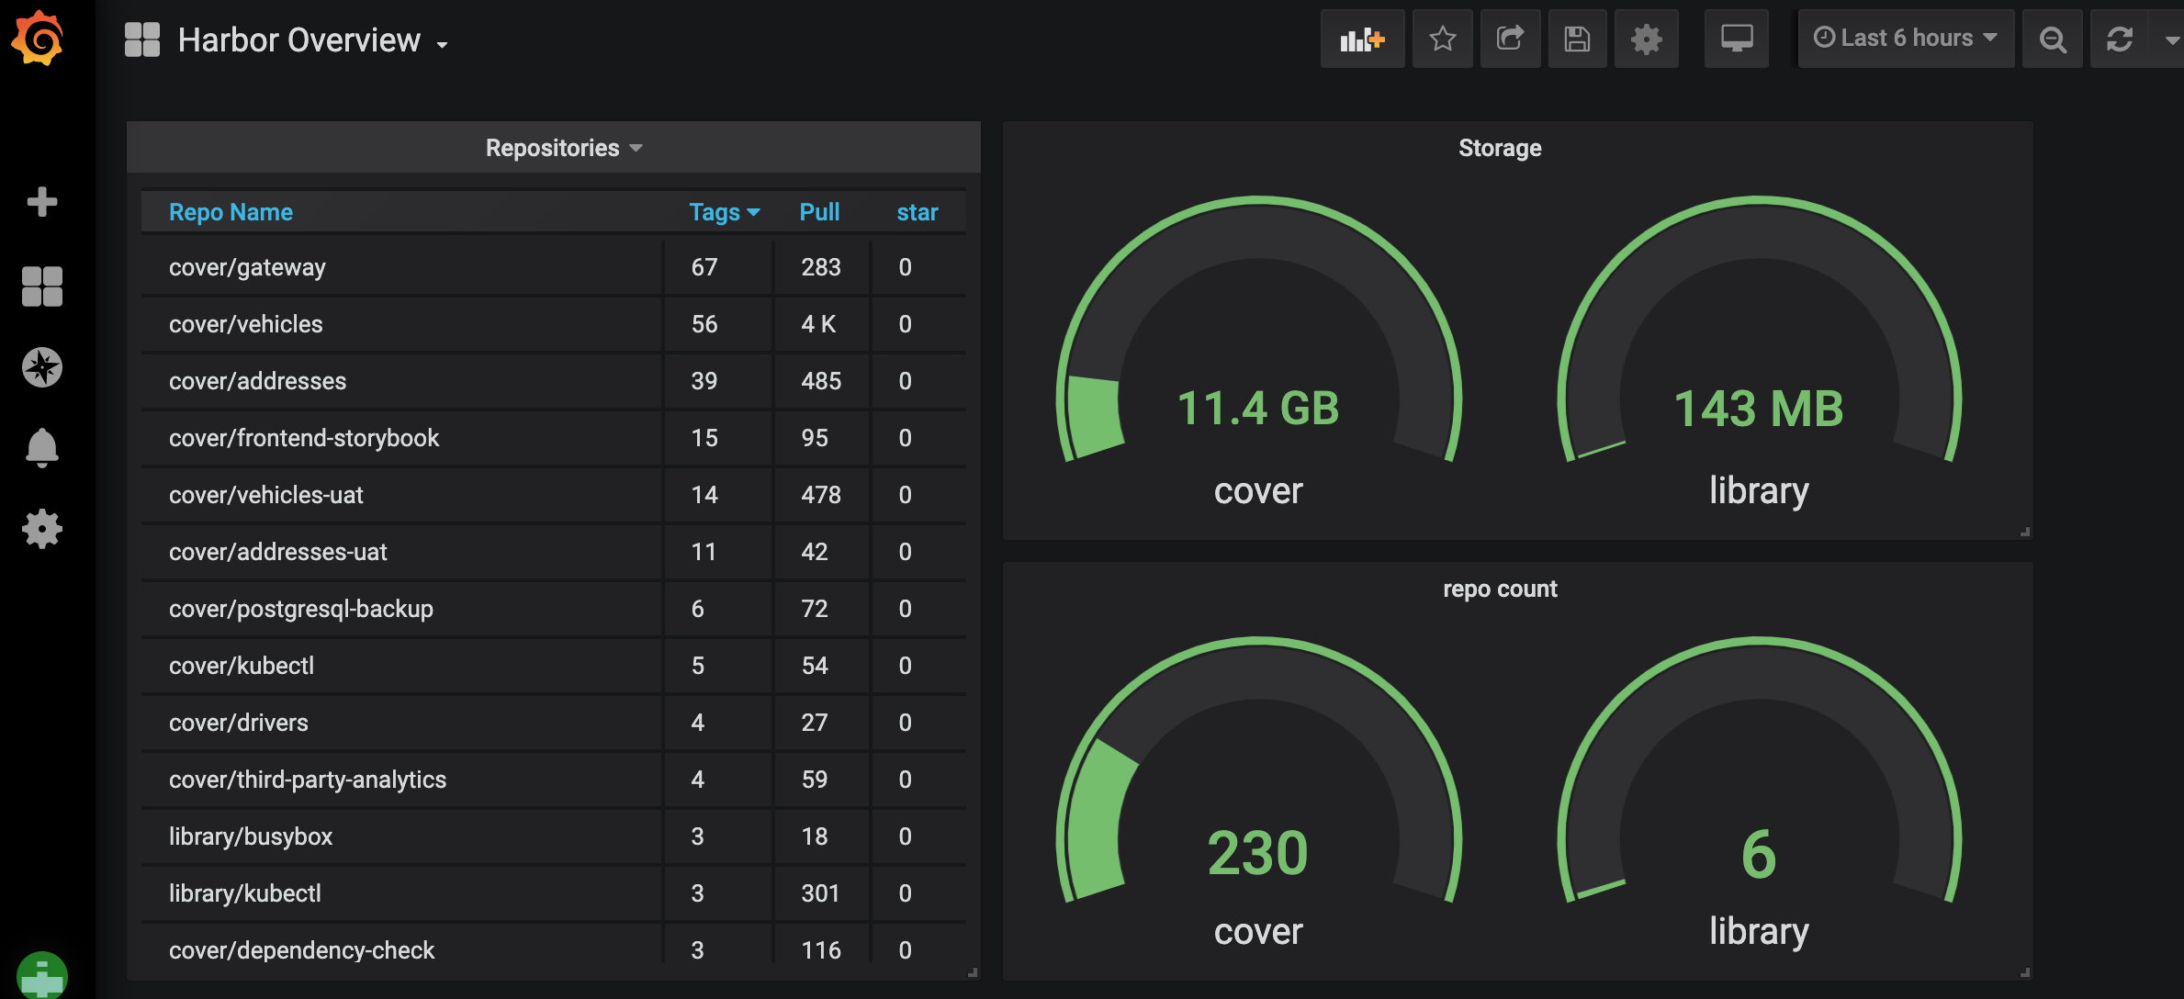The width and height of the screenshot is (2184, 999).
Task: Click the Add panel toolbar icon
Action: 1362,39
